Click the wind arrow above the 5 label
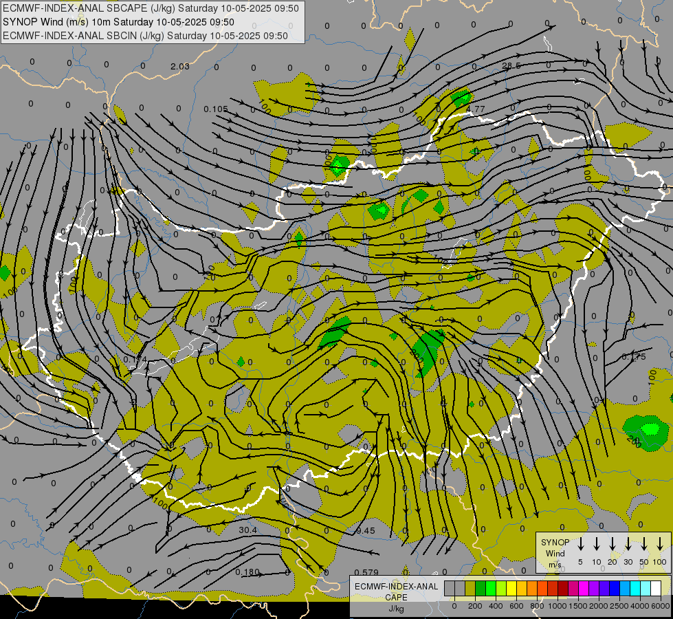Viewport: 673px width, 619px height. pos(580,544)
